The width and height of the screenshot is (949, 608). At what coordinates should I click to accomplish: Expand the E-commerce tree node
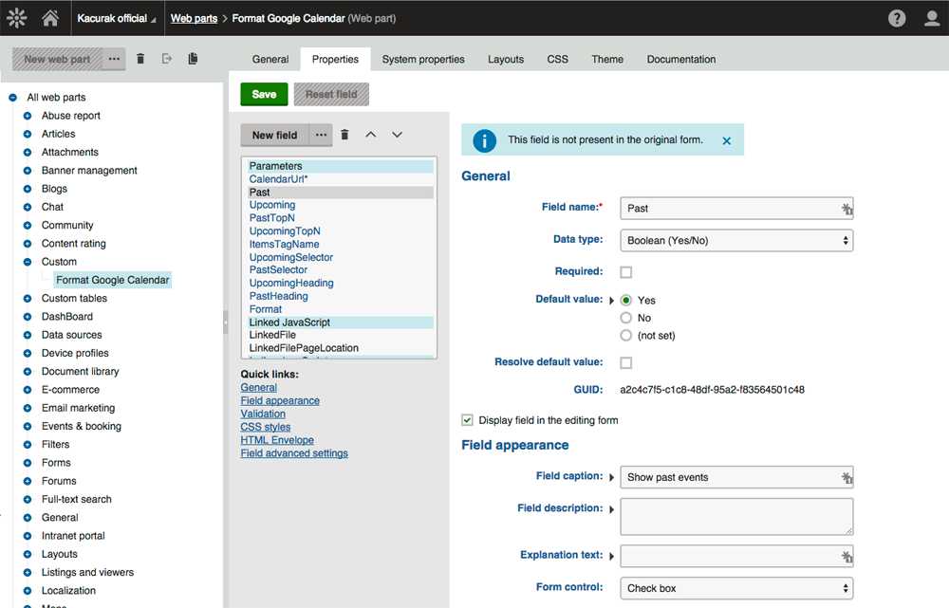pyautogui.click(x=28, y=390)
